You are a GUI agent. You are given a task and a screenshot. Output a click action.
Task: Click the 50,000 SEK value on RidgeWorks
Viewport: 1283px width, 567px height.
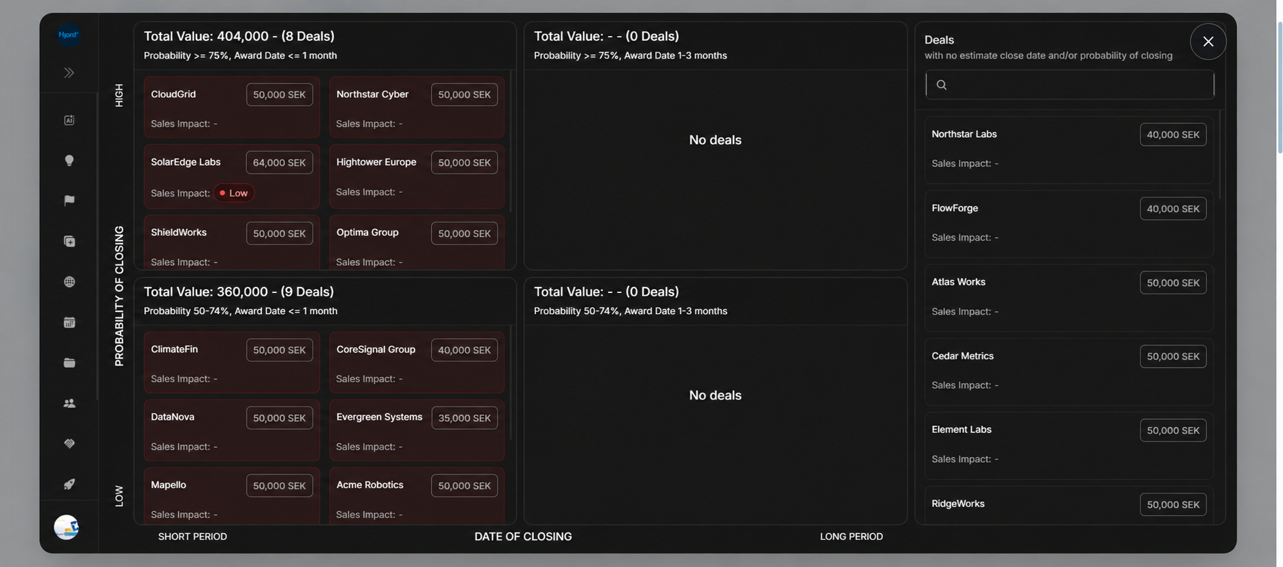coord(1173,504)
